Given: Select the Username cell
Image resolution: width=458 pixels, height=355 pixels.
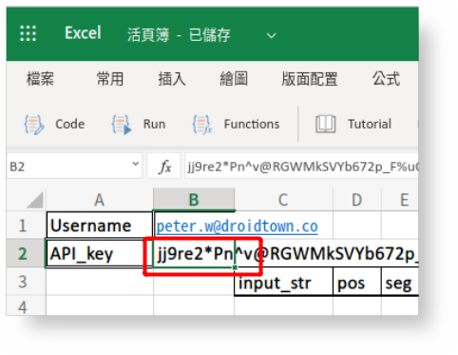Looking at the screenshot, I should click(100, 226).
